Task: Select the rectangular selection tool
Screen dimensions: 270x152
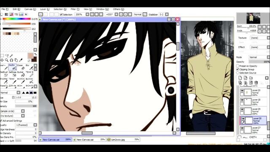Action: coord(2,55)
